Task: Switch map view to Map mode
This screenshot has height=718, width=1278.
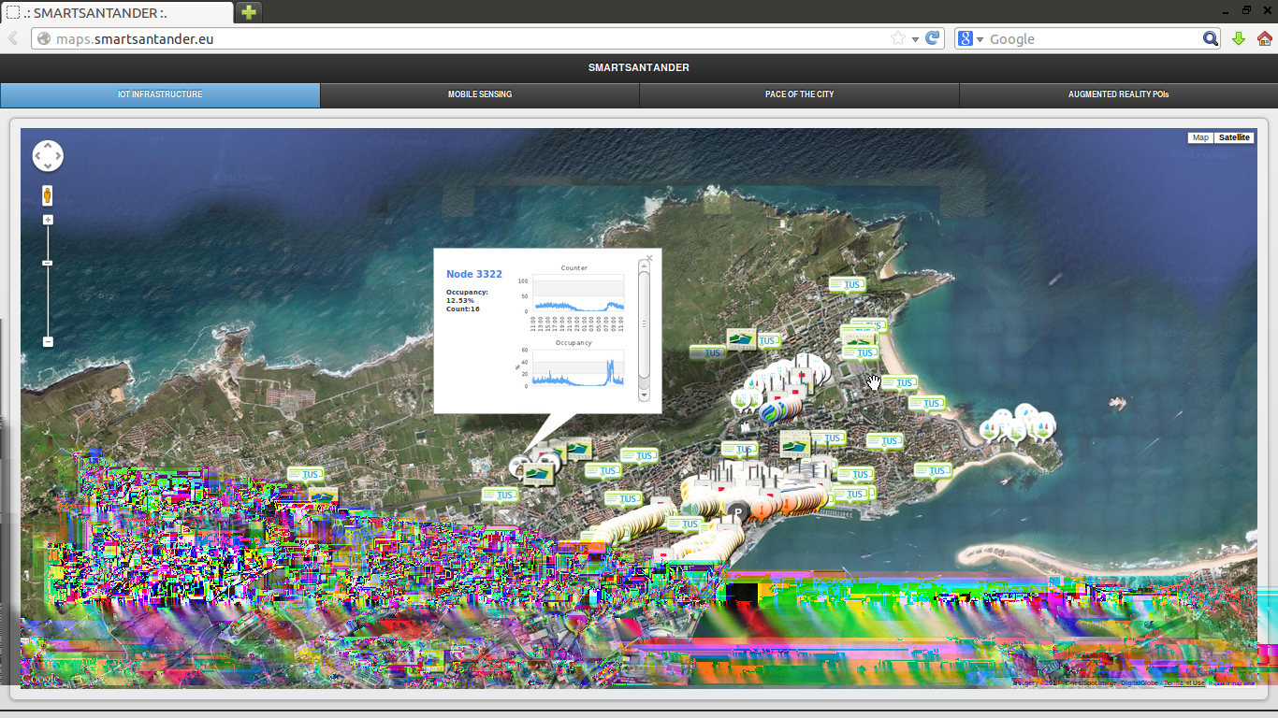Action: click(1200, 137)
